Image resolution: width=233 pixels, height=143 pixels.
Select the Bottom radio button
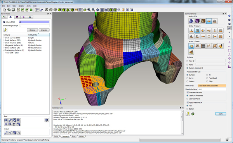[x=188, y=109]
